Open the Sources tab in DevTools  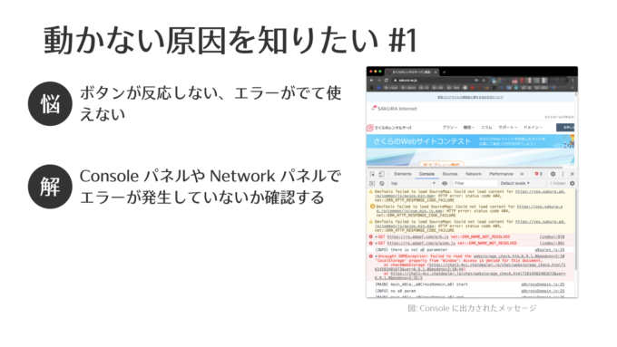pos(450,174)
